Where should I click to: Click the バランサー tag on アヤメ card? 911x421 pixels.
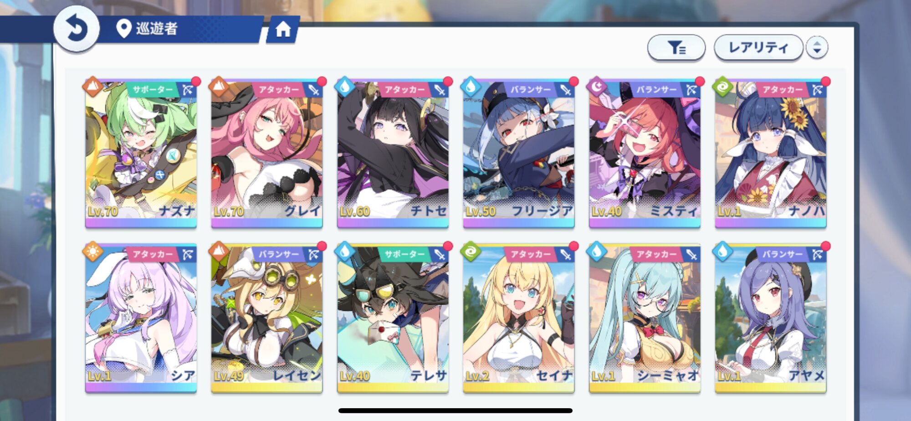coord(783,254)
